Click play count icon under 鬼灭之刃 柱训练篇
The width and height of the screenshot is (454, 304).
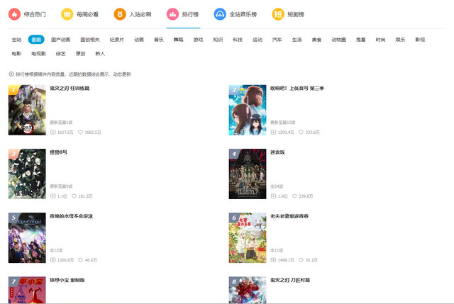click(52, 132)
